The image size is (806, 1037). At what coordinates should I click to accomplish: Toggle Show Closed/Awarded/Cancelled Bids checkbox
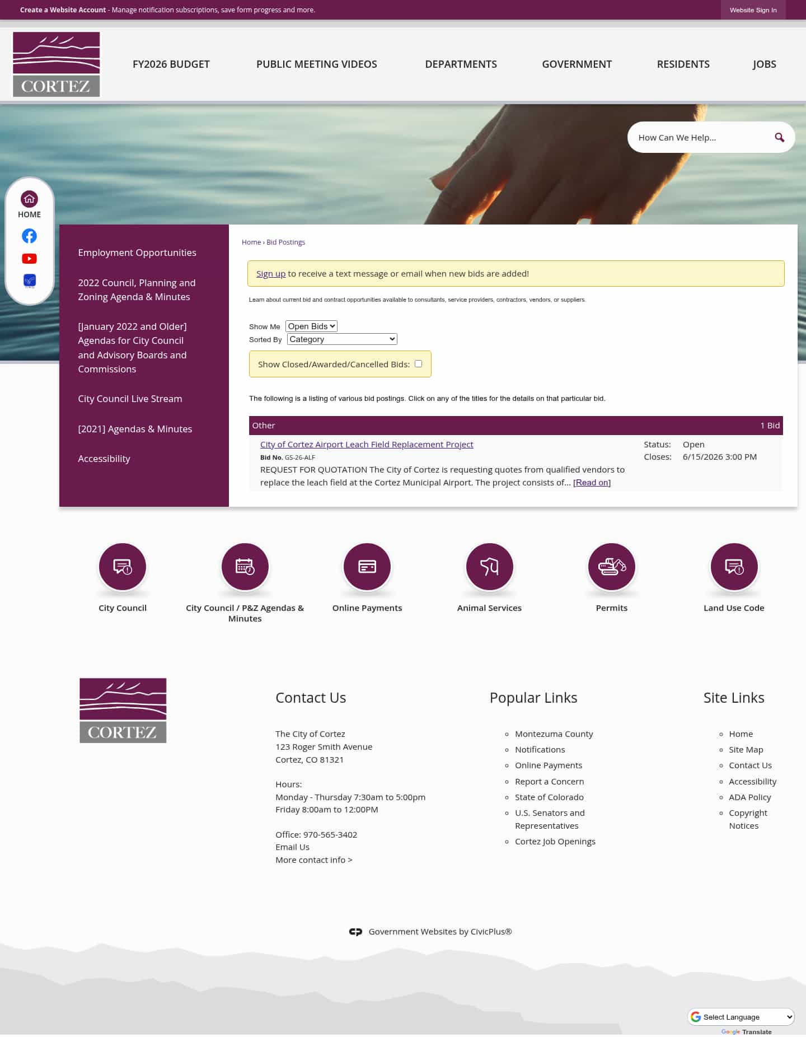click(418, 364)
